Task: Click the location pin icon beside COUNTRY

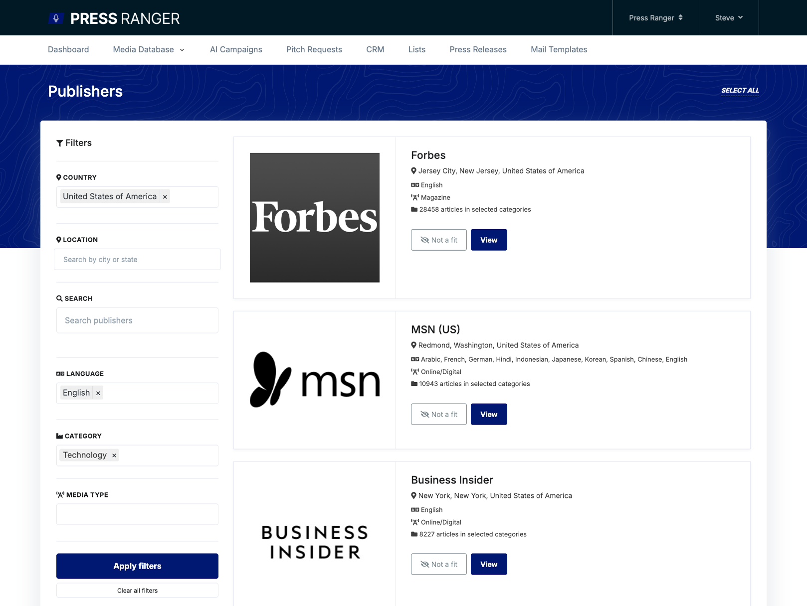Action: click(59, 177)
